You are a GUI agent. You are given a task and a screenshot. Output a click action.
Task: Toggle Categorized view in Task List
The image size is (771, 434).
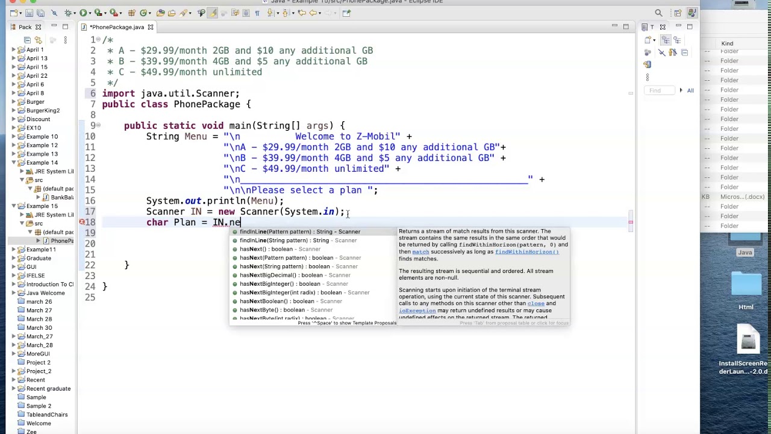(666, 40)
